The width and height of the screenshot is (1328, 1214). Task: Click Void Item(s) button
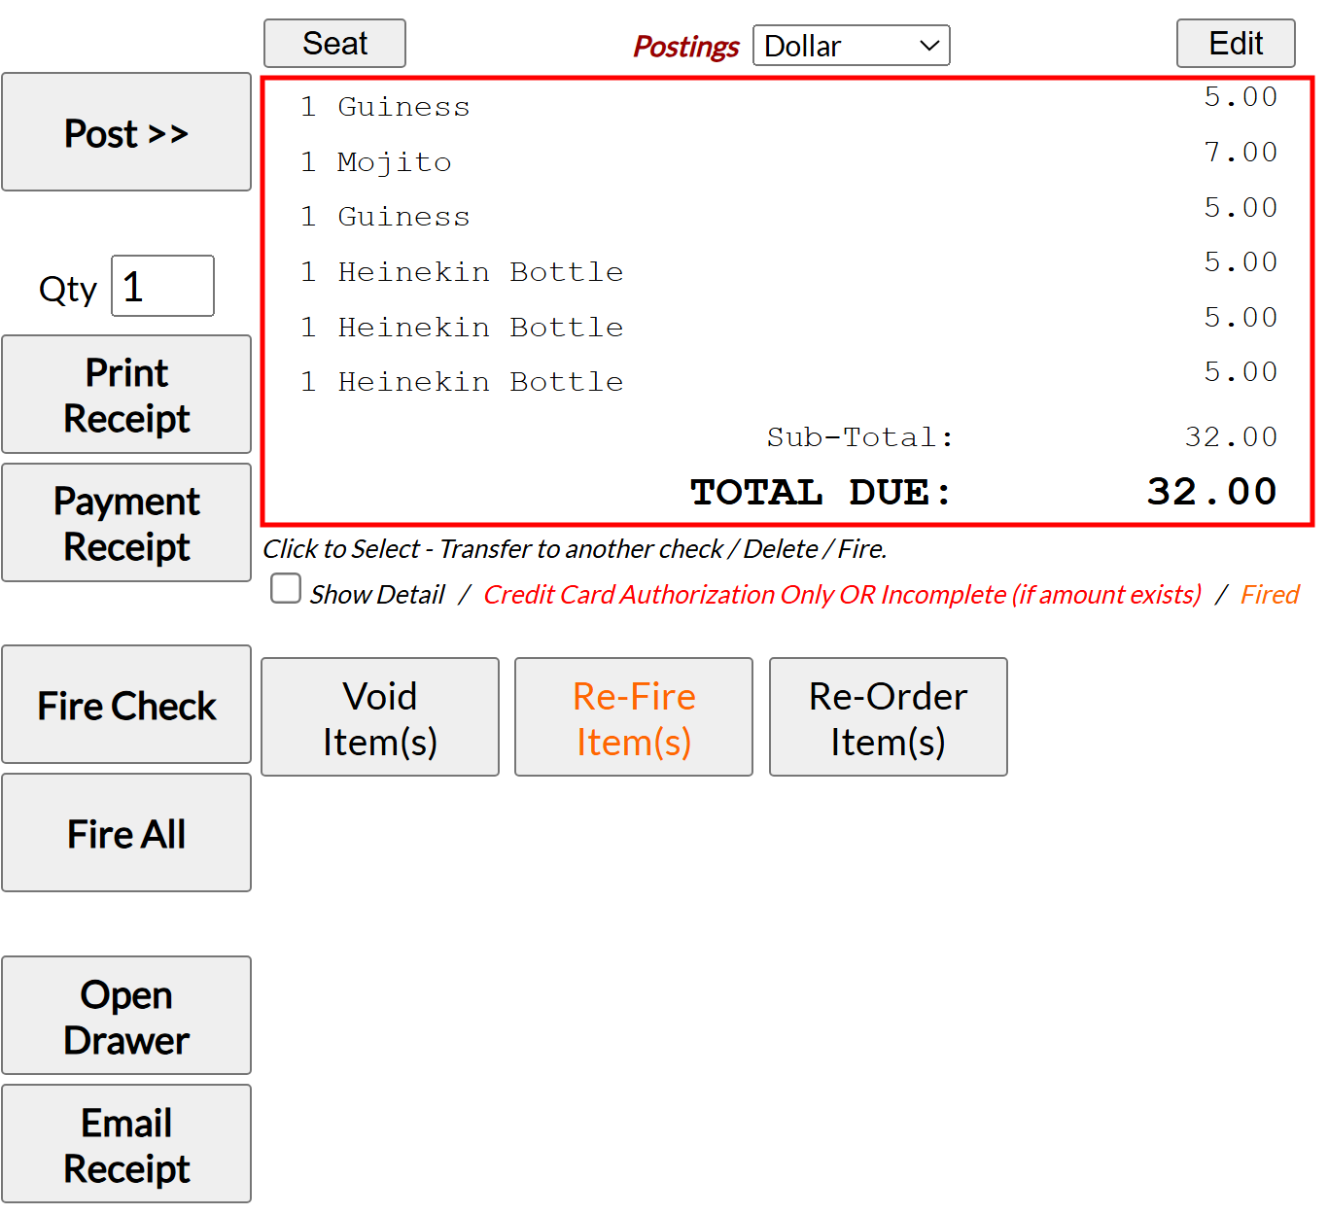click(380, 717)
